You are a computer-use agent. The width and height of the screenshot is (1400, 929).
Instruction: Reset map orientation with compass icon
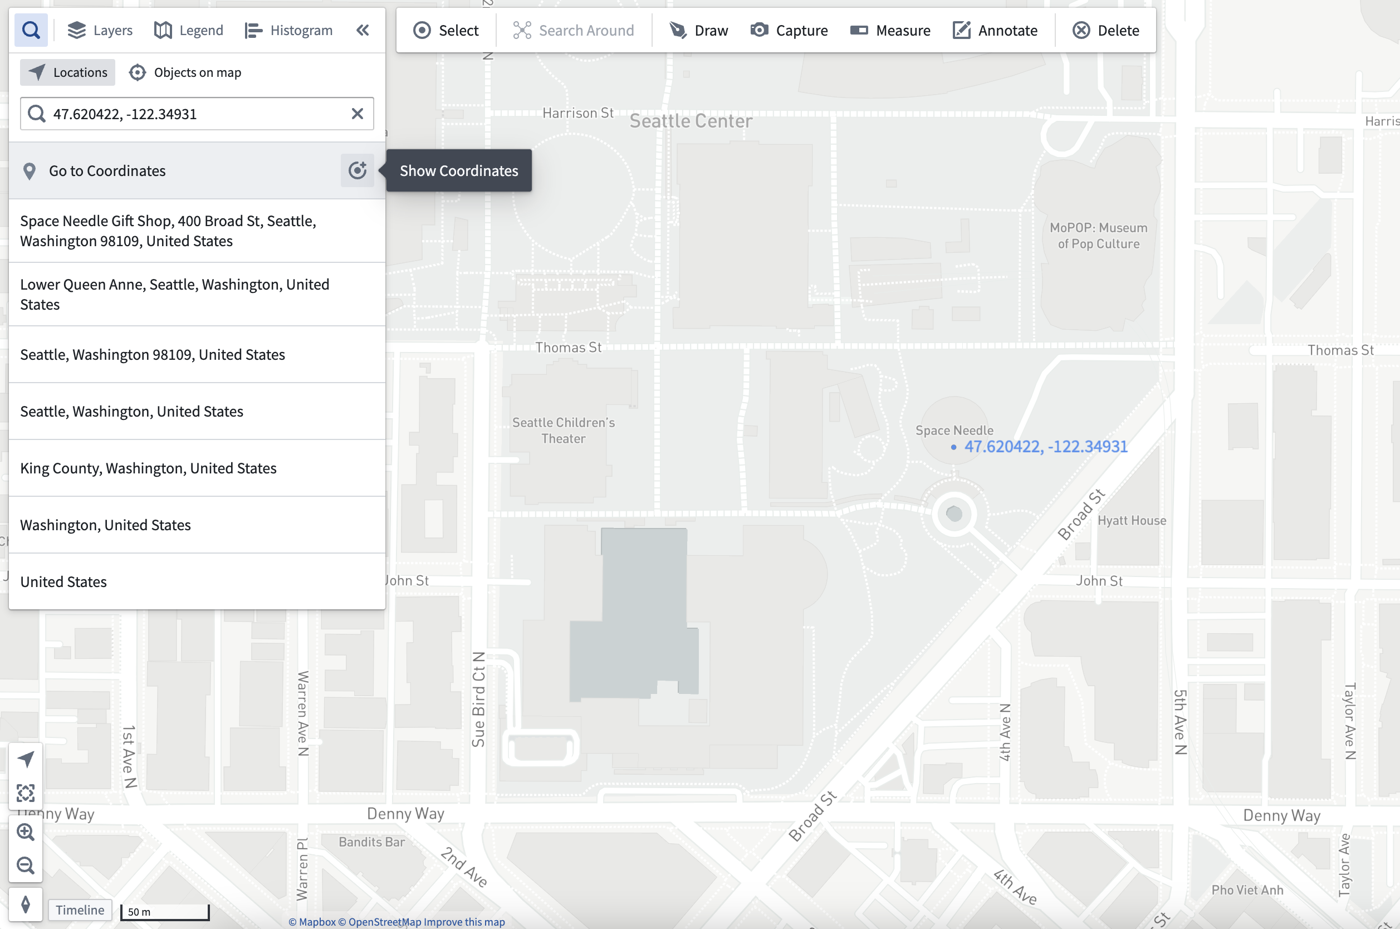[26, 904]
